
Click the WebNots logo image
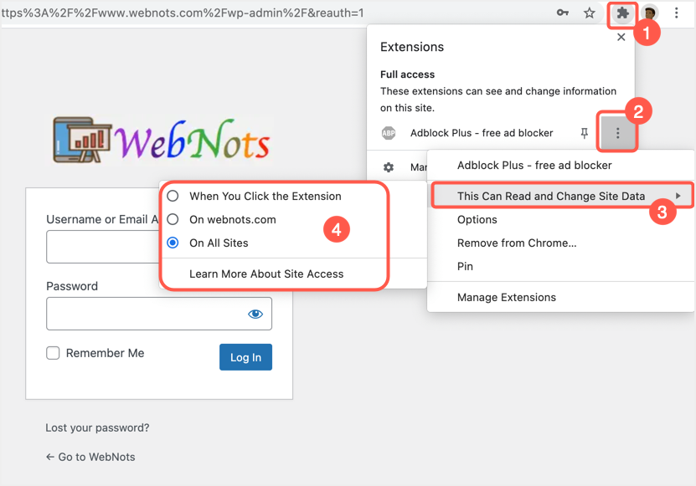(x=162, y=141)
